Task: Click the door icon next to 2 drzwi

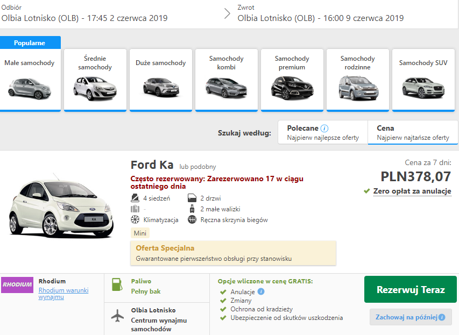Action: pos(192,198)
